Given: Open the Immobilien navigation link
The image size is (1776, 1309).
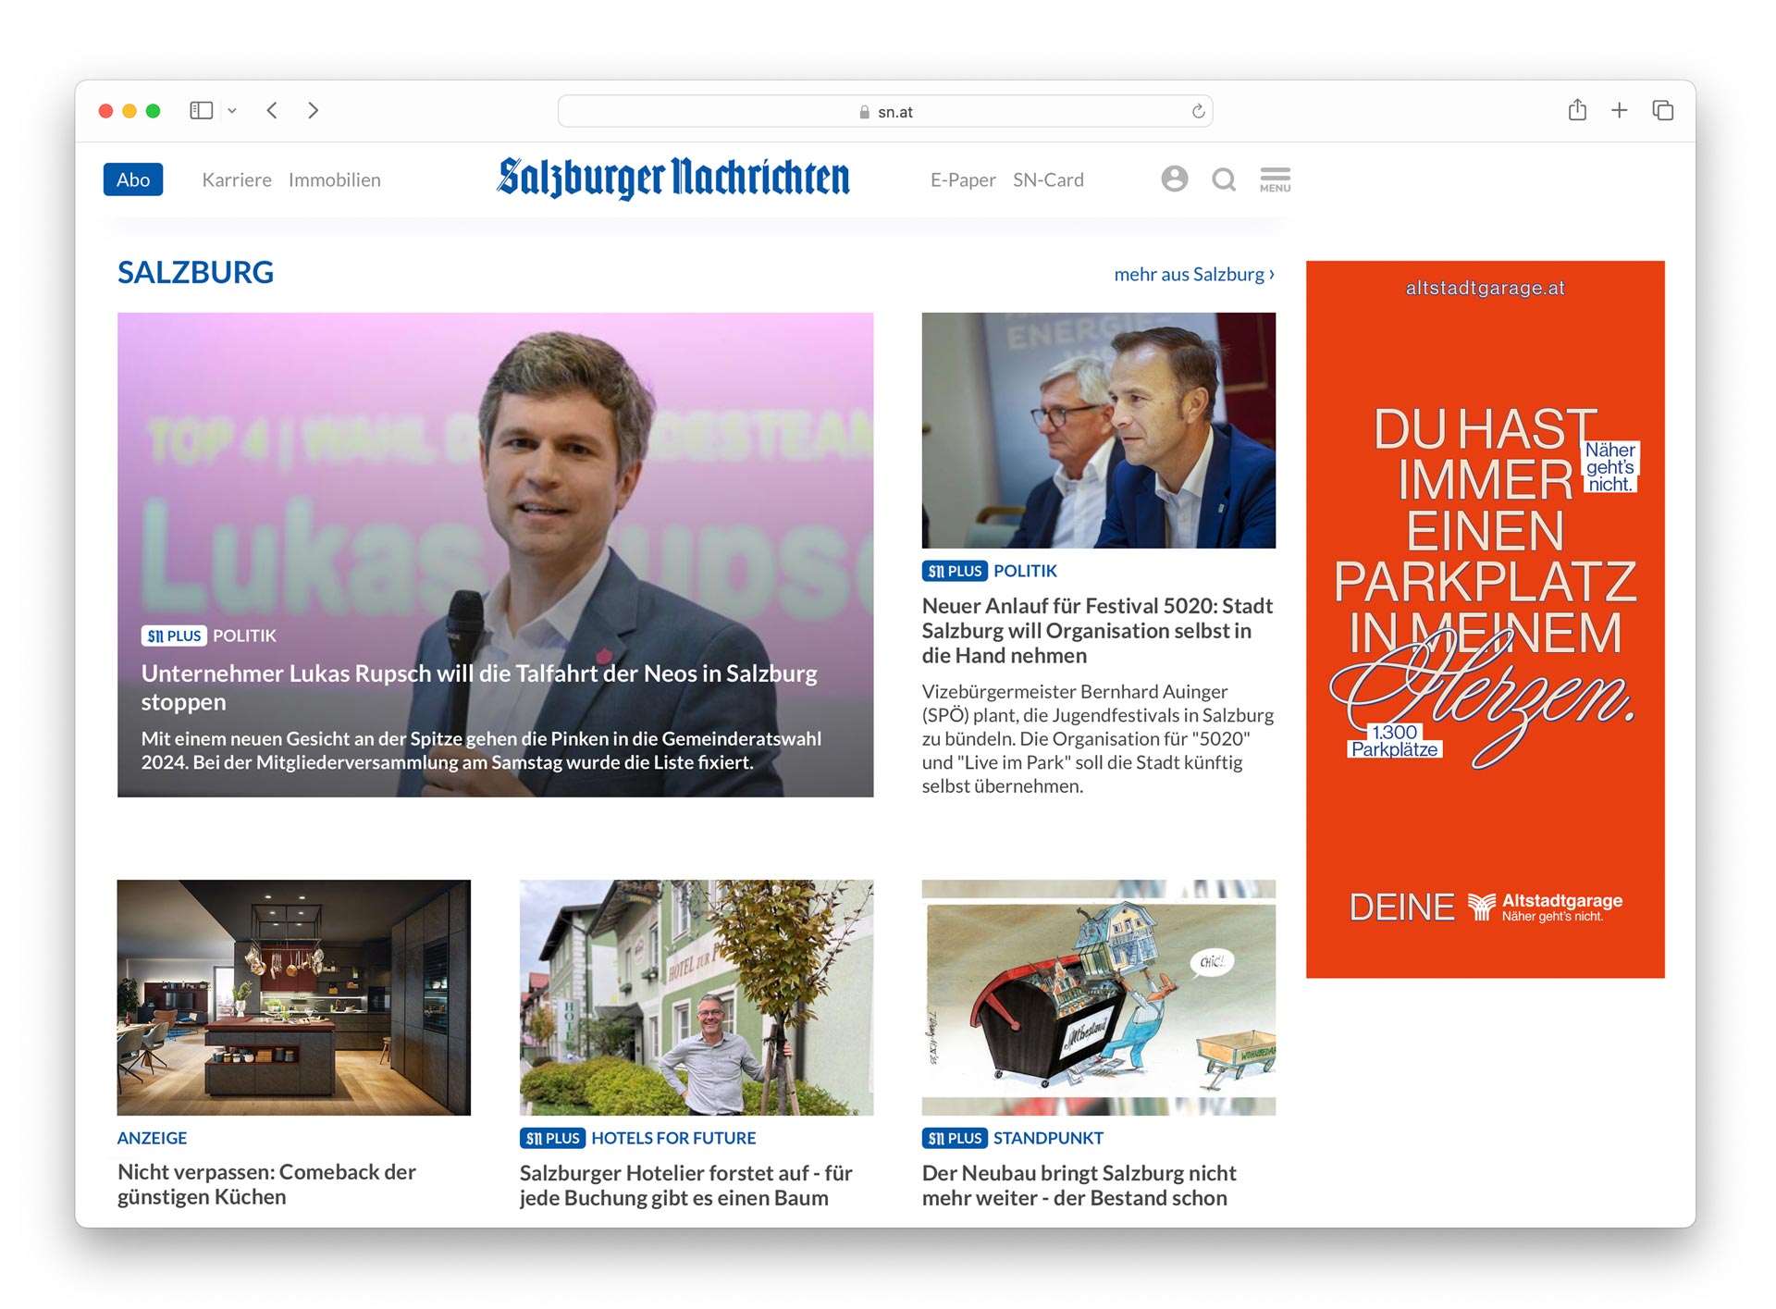Looking at the screenshot, I should 335,179.
